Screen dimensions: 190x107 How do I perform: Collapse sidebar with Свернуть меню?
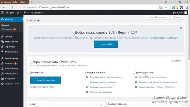coord(12,84)
